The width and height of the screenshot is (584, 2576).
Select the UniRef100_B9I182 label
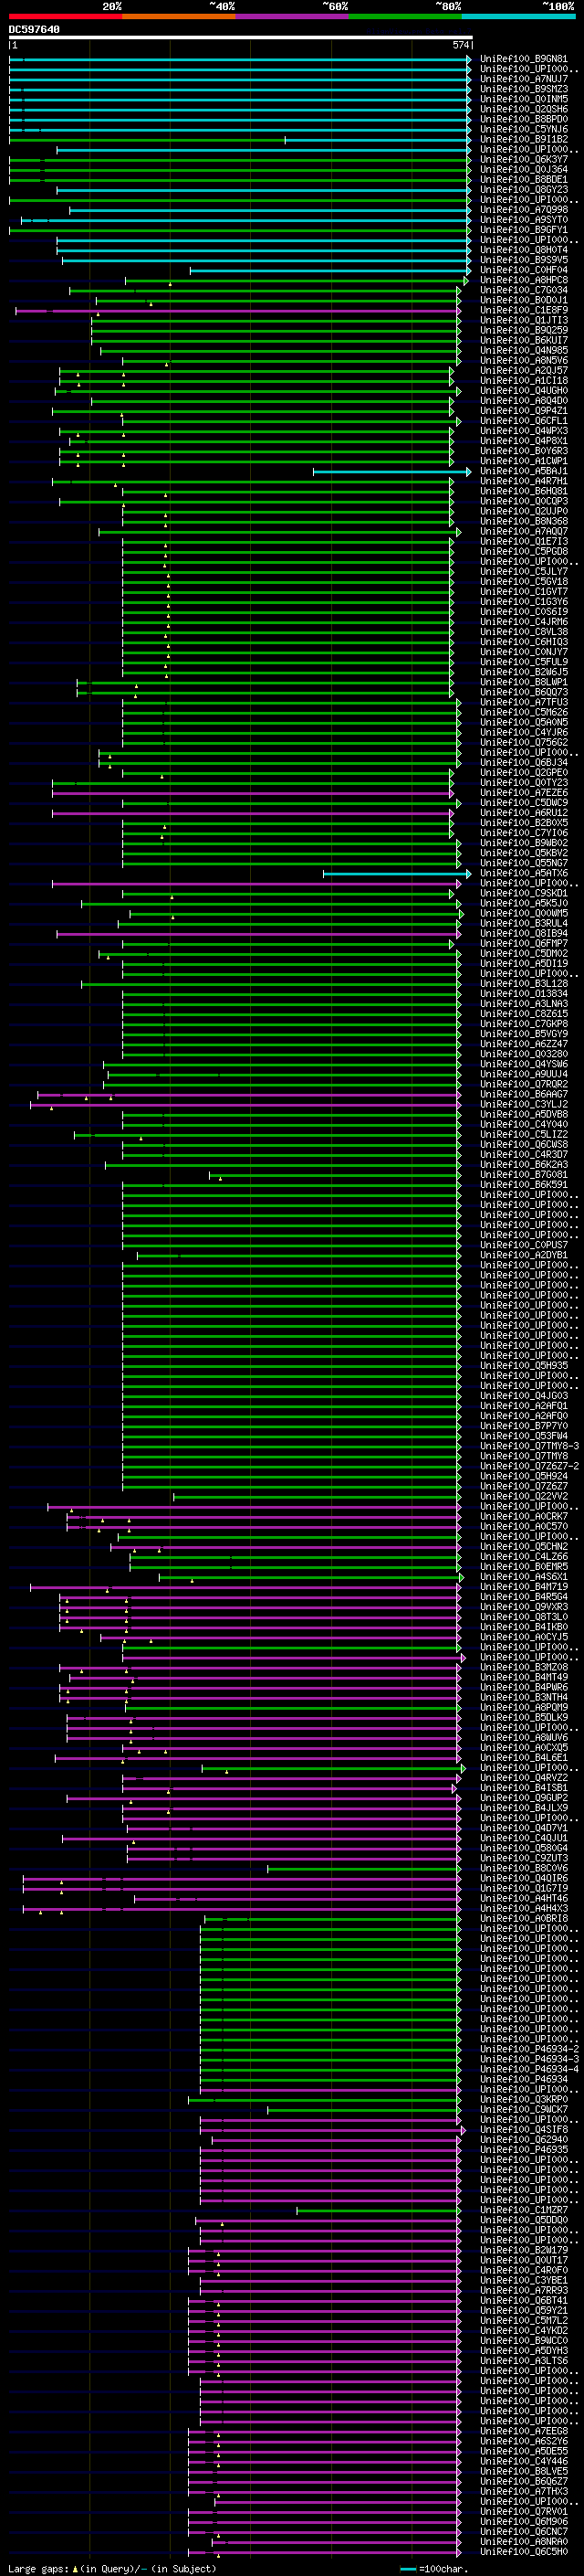point(524,139)
